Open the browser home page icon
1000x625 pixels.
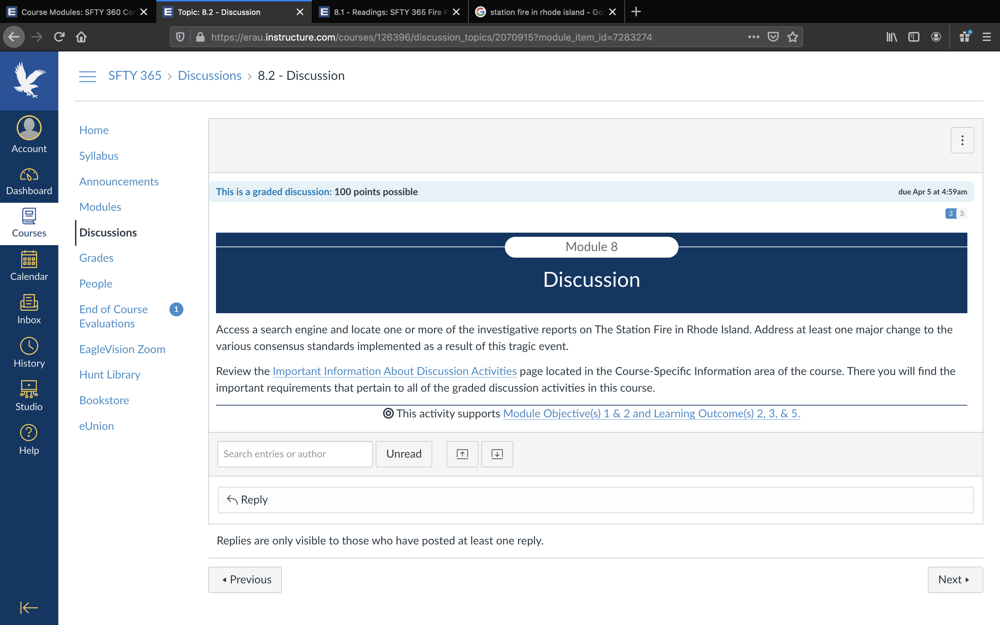click(x=81, y=37)
